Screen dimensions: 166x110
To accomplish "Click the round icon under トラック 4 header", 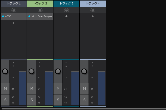I will tap(93, 10).
